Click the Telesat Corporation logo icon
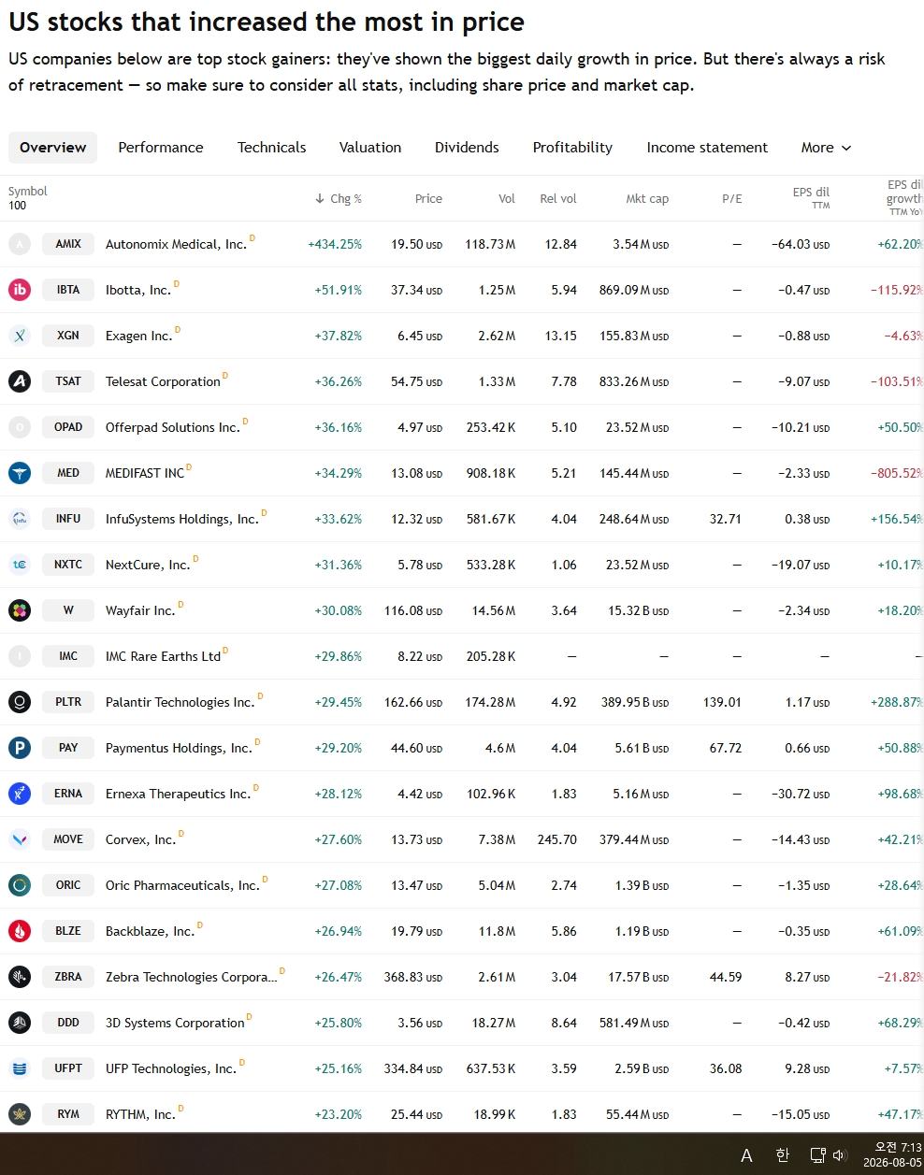924x1175 pixels. point(20,381)
